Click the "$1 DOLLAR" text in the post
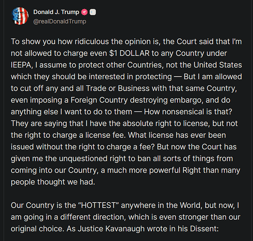Image resolution: width=253 pixels, height=241 pixels. tap(129, 54)
